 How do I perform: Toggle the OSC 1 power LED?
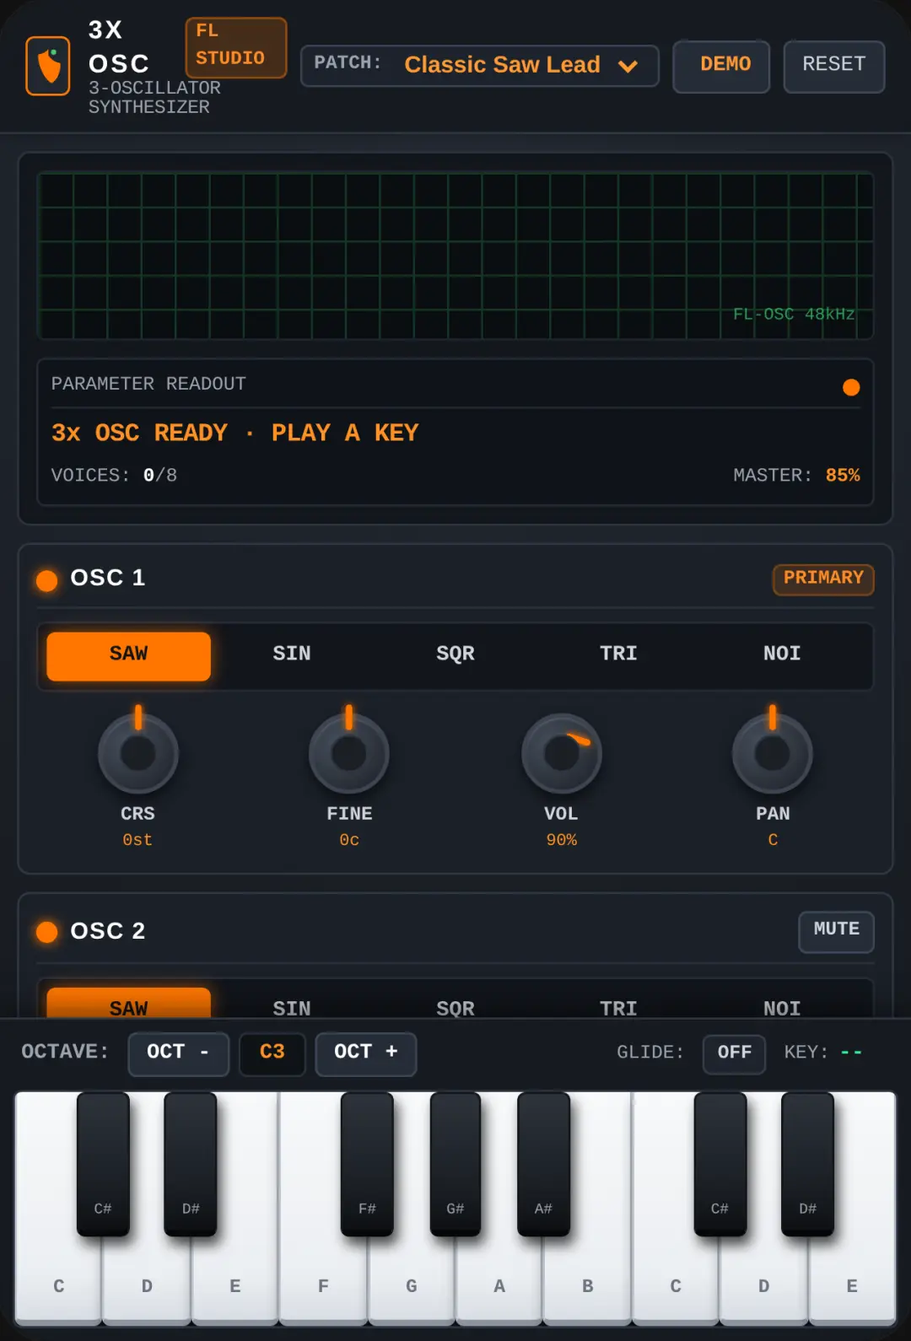pos(47,580)
